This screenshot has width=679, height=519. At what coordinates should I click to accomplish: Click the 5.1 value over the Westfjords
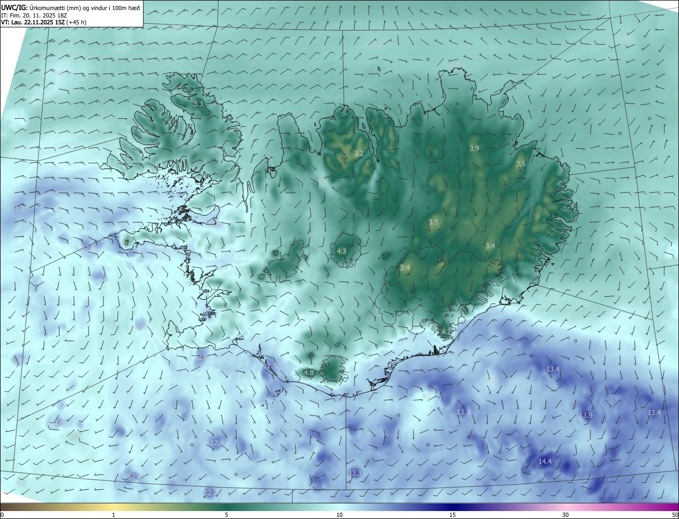pos(198,104)
